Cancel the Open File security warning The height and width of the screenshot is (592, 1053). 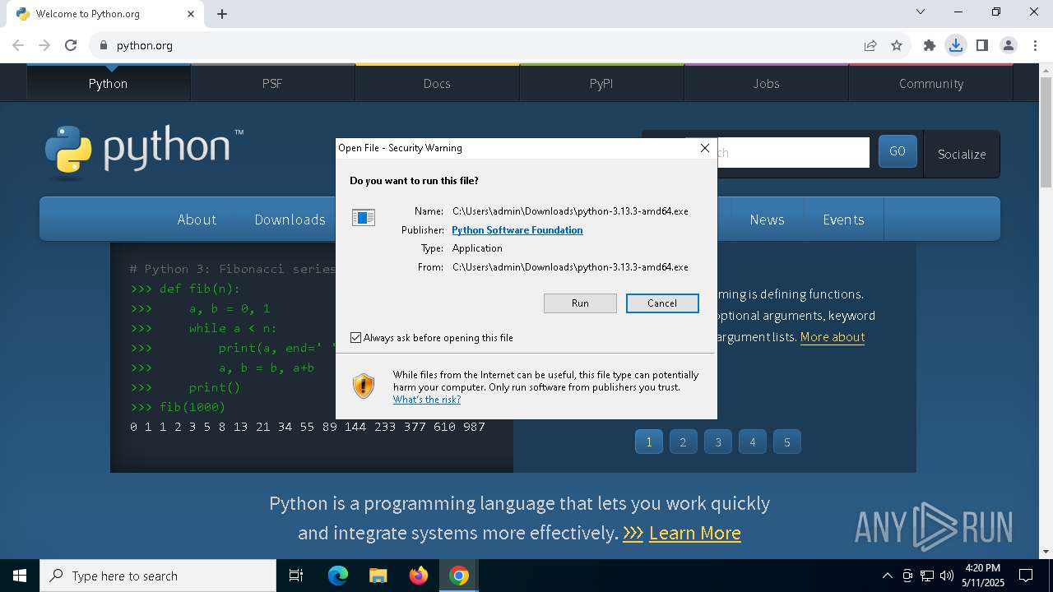click(662, 303)
